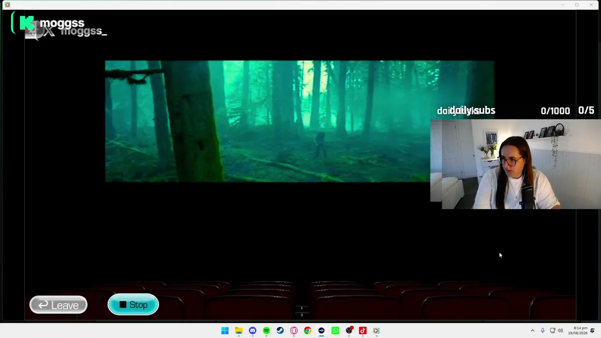This screenshot has width=601, height=338.
Task: Minimize the game window
Action: tap(562, 5)
